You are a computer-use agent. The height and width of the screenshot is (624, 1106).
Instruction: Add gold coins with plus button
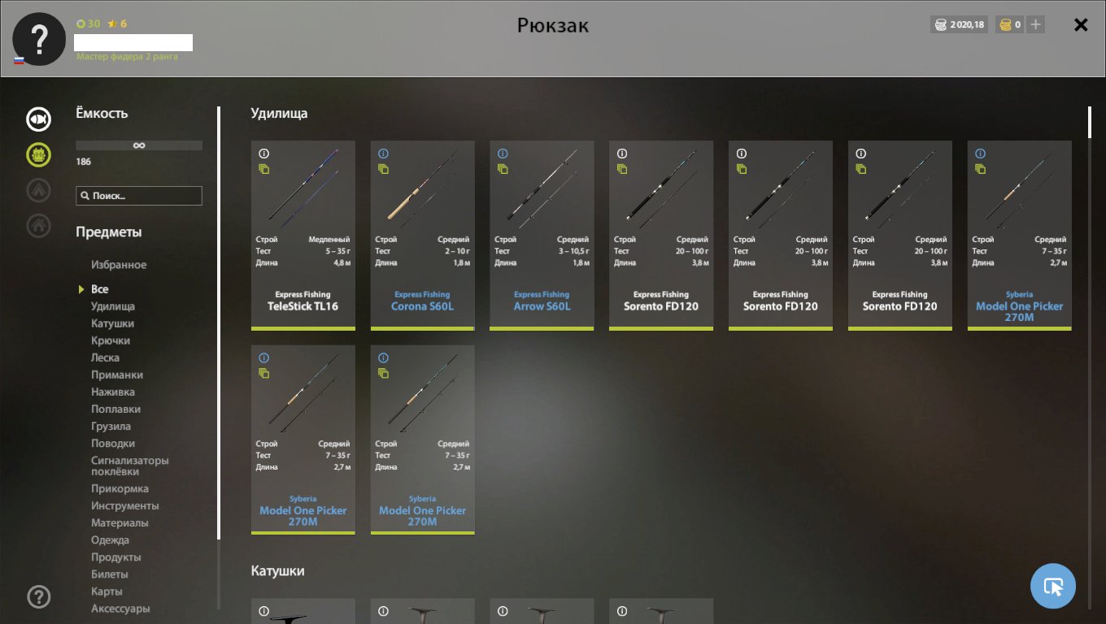(1035, 25)
